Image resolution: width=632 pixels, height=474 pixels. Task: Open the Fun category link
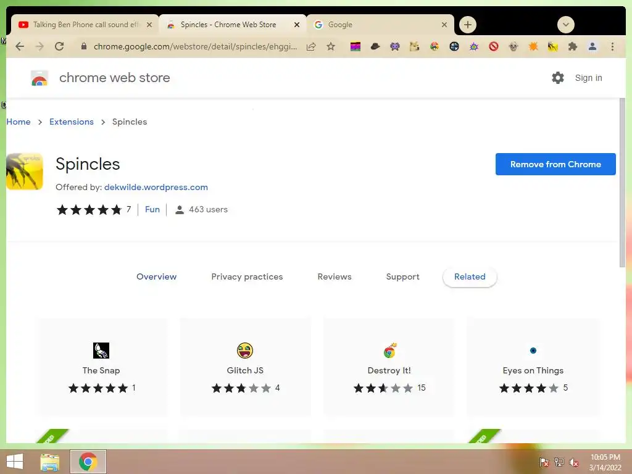(152, 209)
